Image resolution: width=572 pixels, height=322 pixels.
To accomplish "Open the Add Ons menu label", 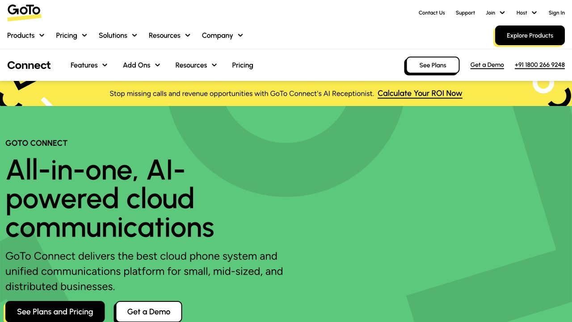I will 136,65.
